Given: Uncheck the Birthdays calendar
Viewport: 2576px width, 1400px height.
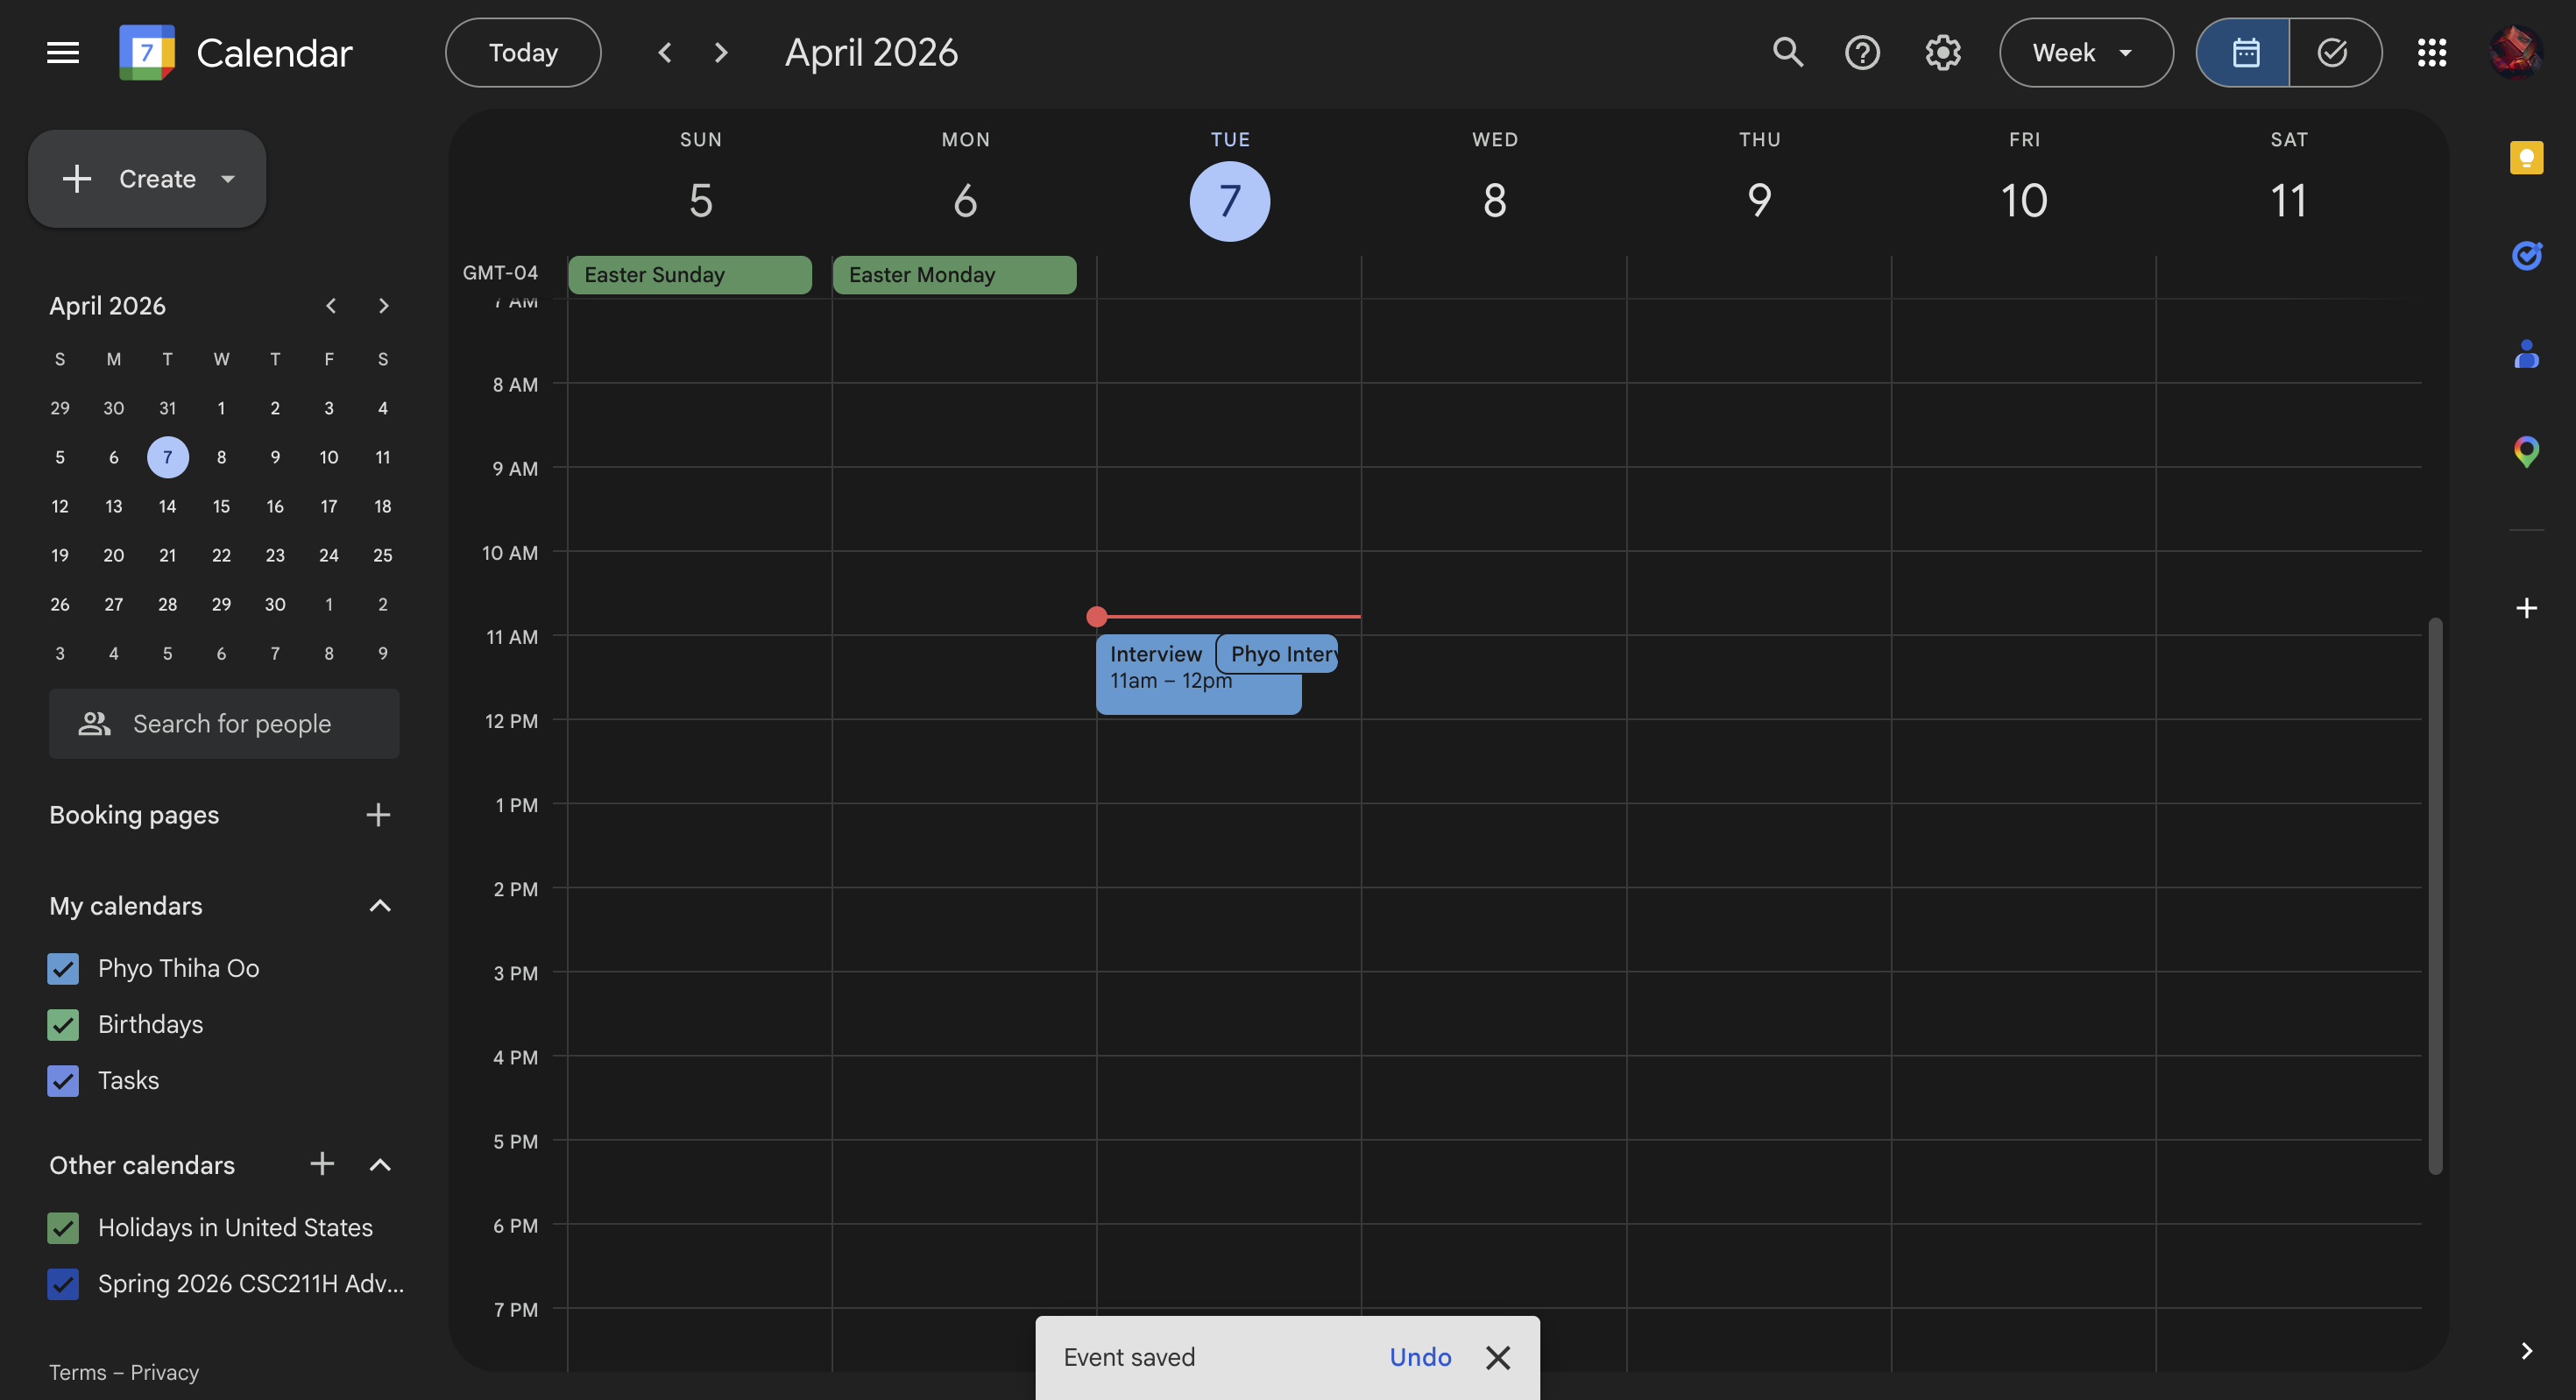Looking at the screenshot, I should point(63,1024).
